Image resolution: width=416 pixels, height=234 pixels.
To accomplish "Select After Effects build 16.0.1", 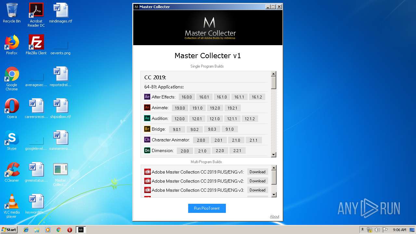I will [x=204, y=97].
